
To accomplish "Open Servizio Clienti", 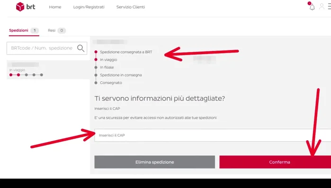I will point(130,7).
